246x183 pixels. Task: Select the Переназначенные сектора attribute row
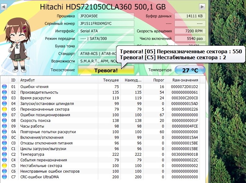(100, 109)
